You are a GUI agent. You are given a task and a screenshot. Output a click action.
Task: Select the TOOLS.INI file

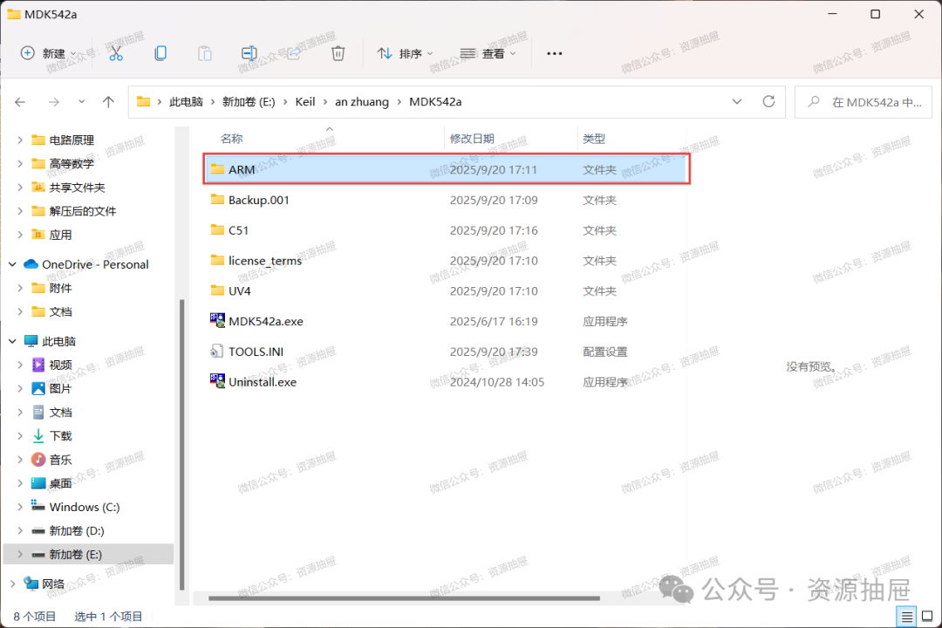(446, 352)
